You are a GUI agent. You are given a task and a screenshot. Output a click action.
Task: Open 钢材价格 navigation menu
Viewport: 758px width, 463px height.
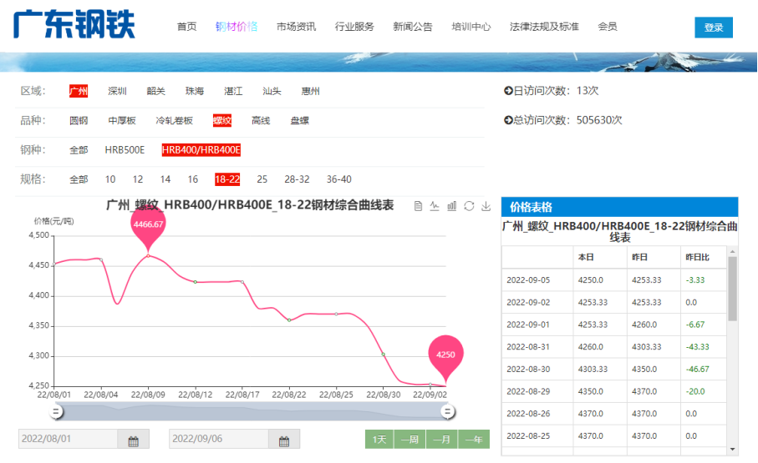pos(237,27)
